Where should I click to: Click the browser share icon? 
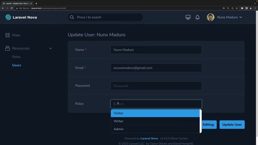click(x=233, y=8)
